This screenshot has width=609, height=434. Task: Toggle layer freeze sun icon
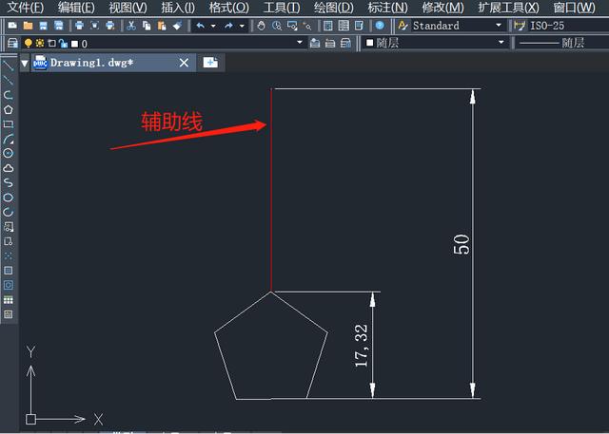pyautogui.click(x=40, y=43)
